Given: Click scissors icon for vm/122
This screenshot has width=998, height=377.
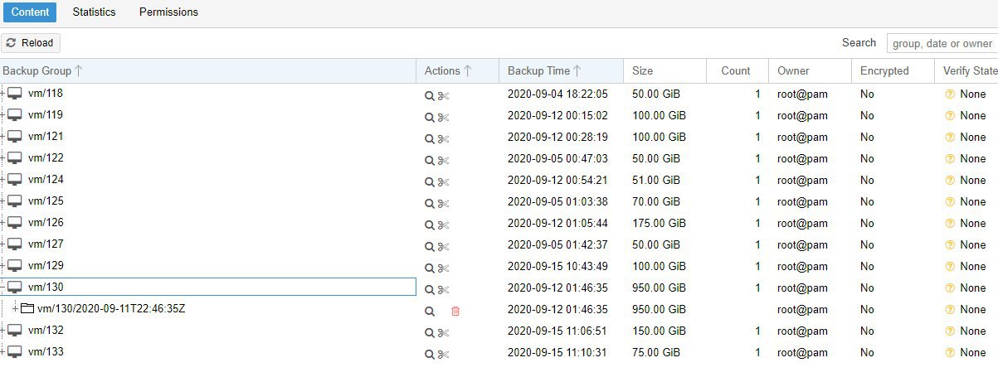Looking at the screenshot, I should pos(444,160).
